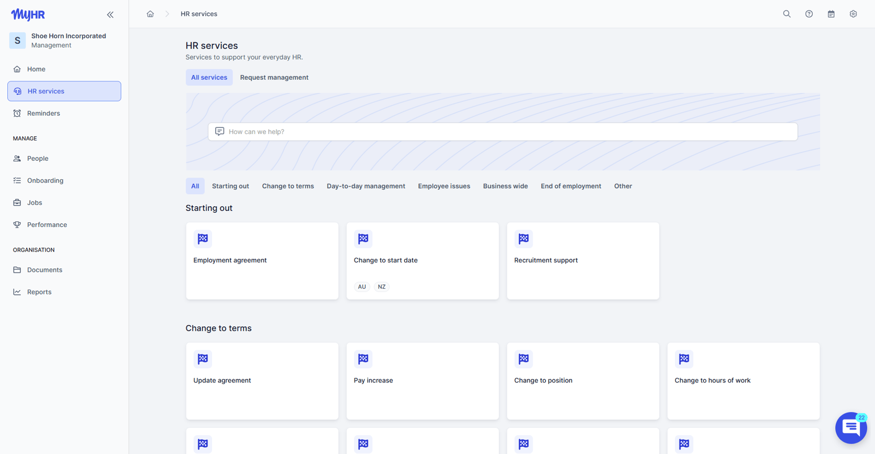Select the All services tab
Screen dimensions: 875x454
tap(209, 77)
